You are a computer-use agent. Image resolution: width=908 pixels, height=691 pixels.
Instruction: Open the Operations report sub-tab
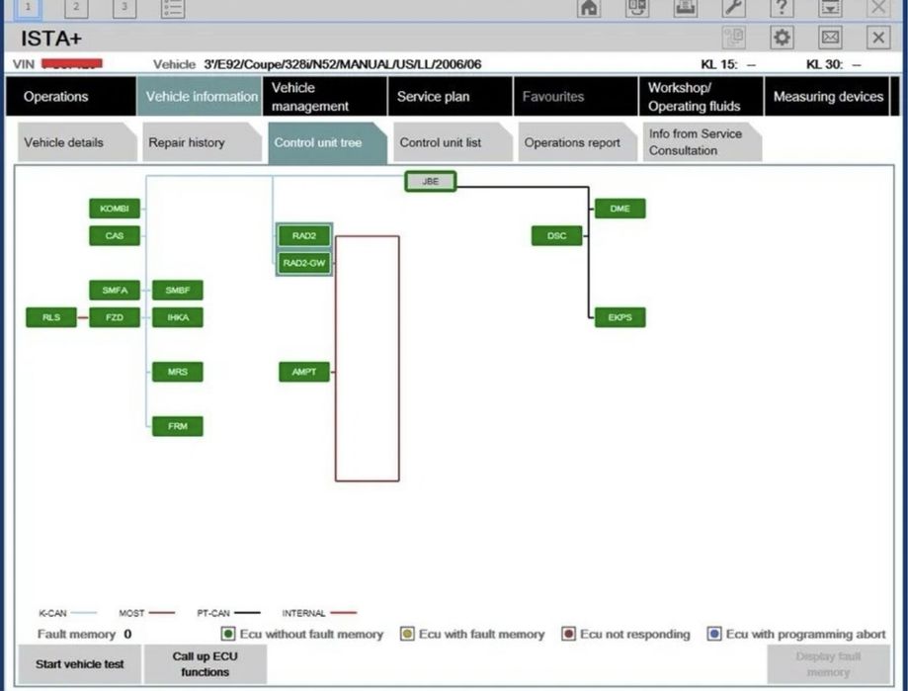pos(577,142)
